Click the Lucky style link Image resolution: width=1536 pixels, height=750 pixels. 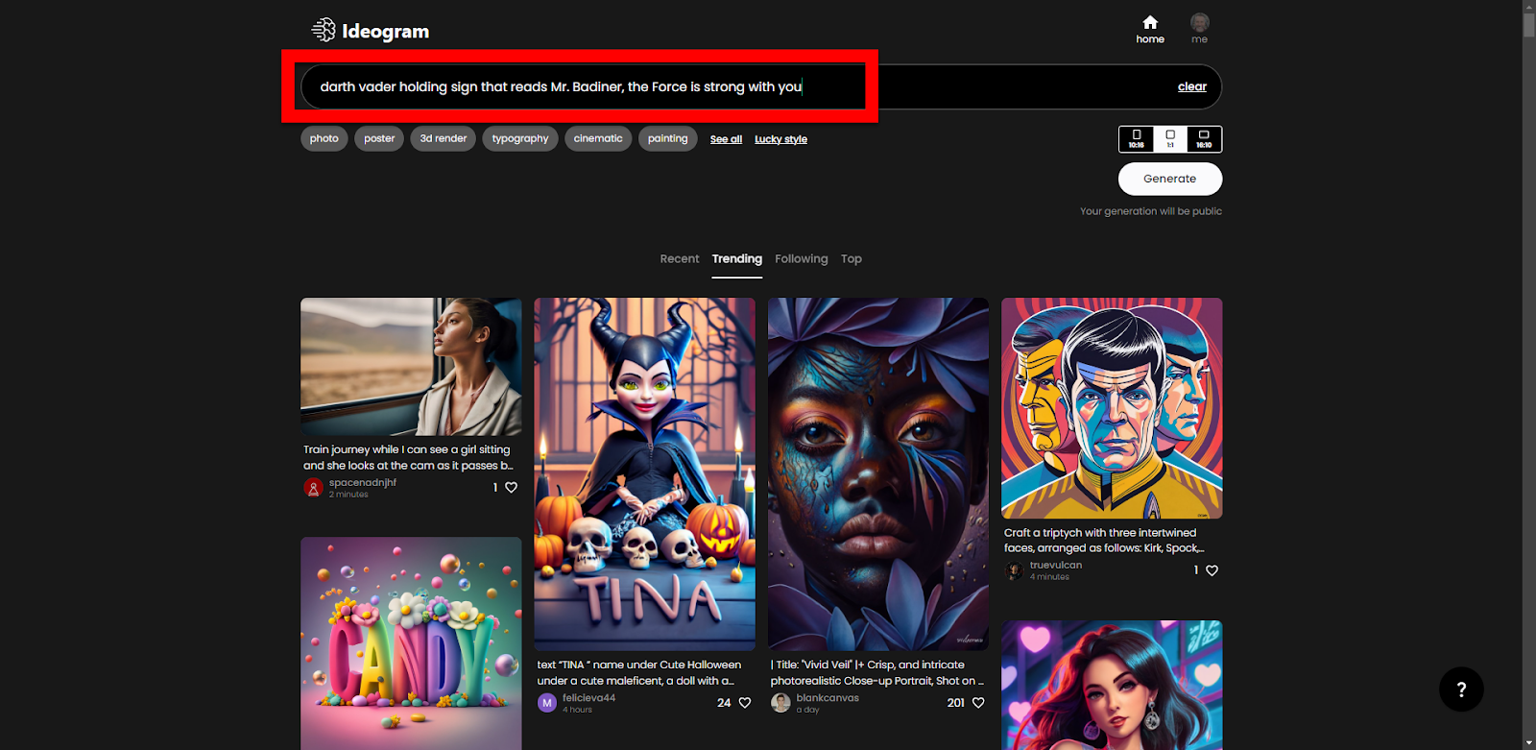(780, 139)
